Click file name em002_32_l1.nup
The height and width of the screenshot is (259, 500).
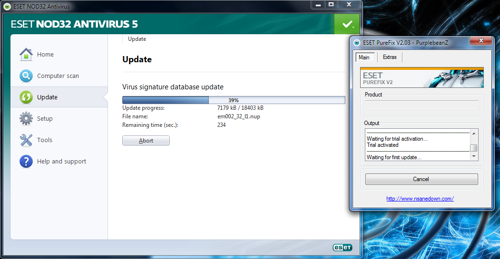tap(239, 116)
